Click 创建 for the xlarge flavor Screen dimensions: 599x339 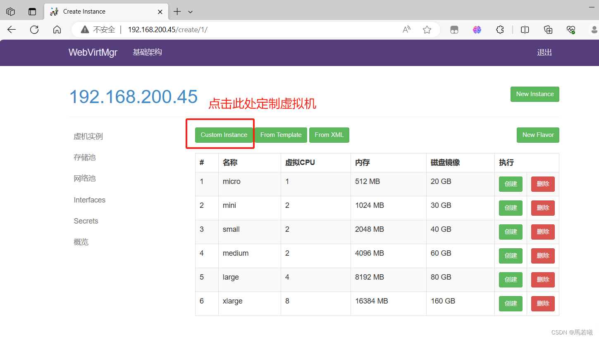point(511,304)
